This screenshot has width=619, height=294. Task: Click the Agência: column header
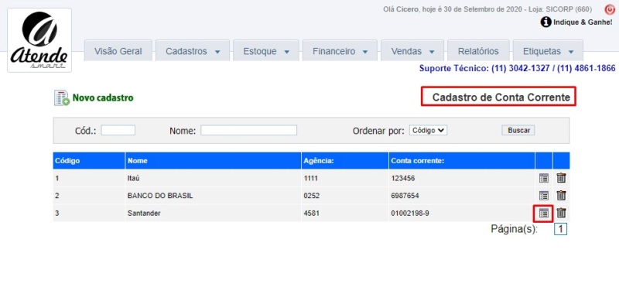click(x=344, y=161)
